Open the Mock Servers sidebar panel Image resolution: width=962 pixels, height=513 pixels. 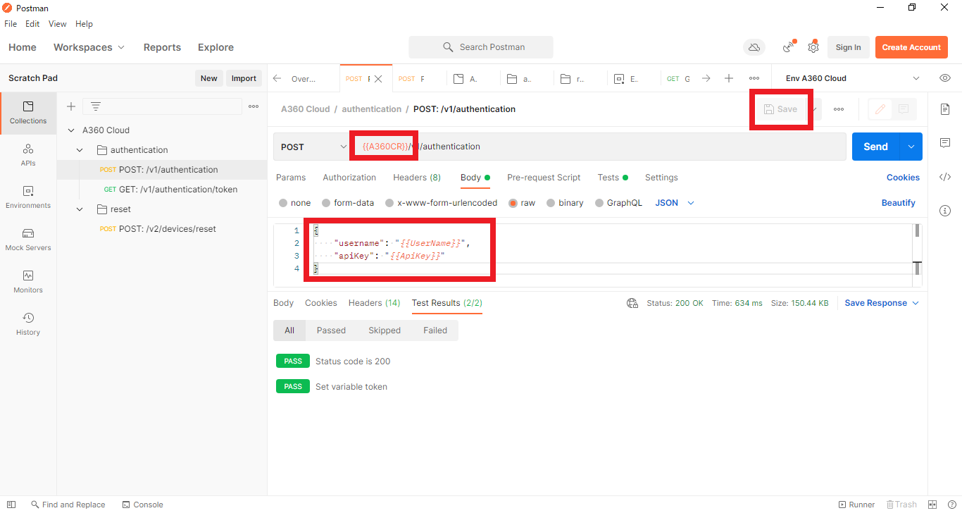pos(28,240)
